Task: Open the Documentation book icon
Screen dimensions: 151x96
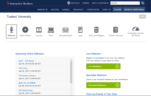Action: (66, 30)
